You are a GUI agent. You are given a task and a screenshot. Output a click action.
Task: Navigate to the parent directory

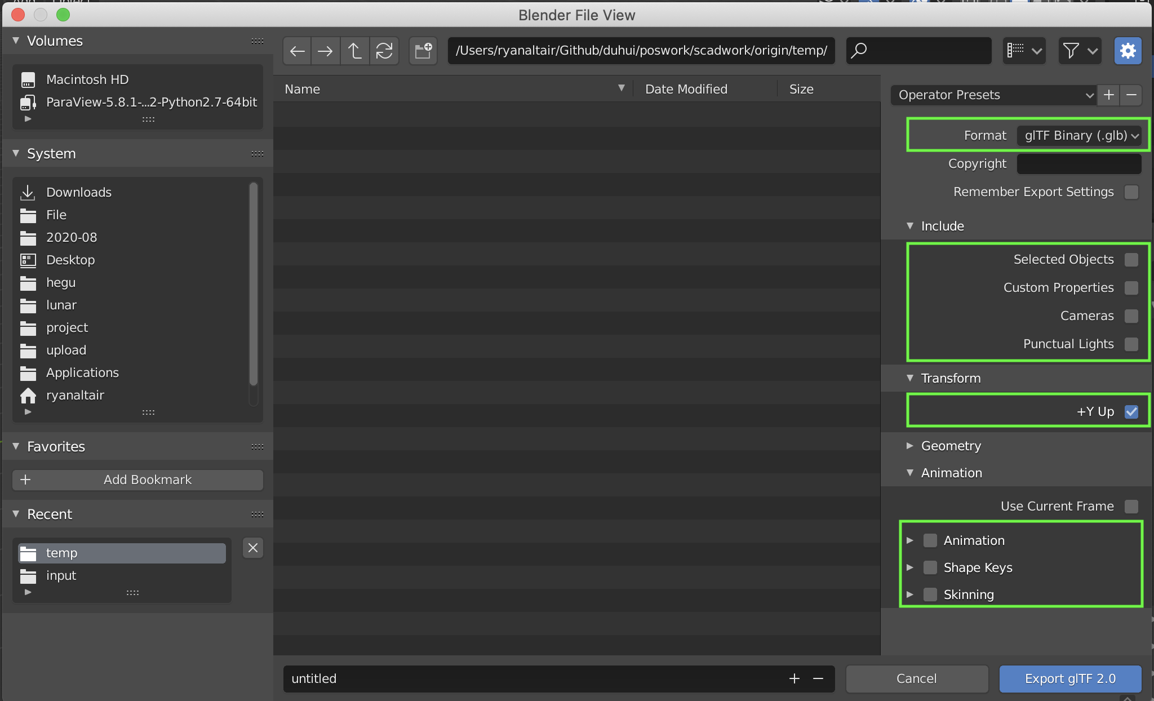tap(354, 51)
